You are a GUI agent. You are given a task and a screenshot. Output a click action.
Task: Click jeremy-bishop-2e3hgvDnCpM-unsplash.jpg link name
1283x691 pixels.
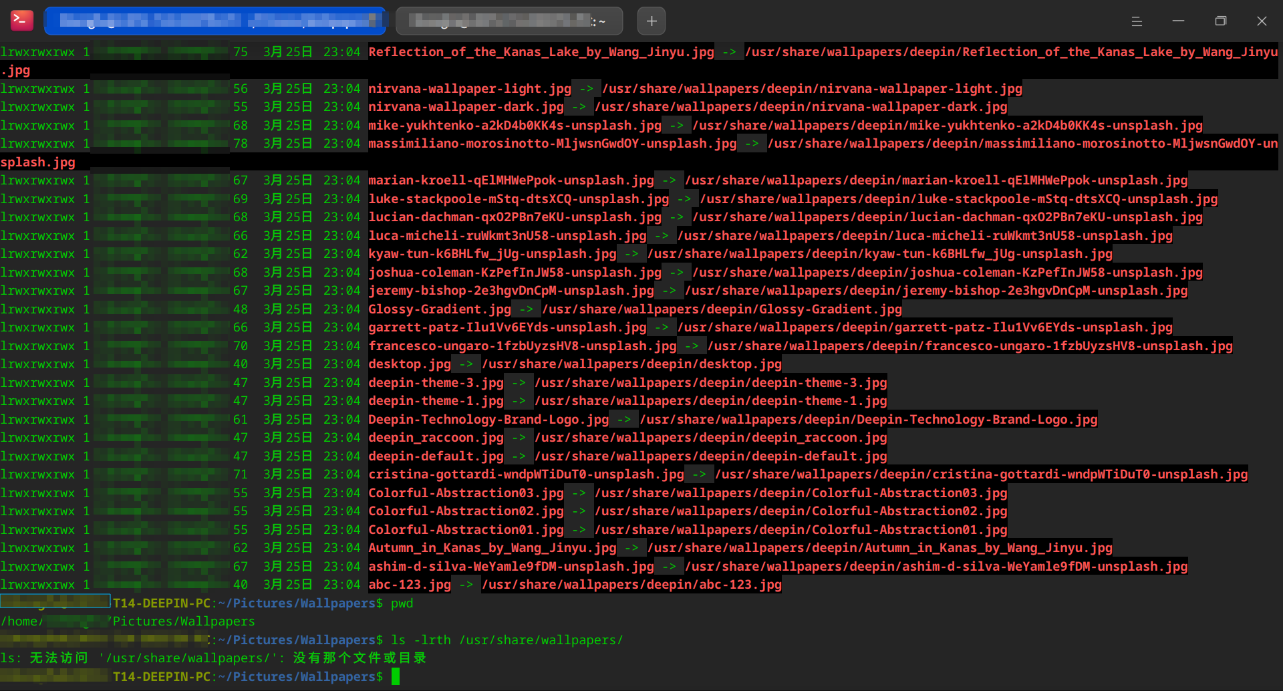pyautogui.click(x=511, y=291)
